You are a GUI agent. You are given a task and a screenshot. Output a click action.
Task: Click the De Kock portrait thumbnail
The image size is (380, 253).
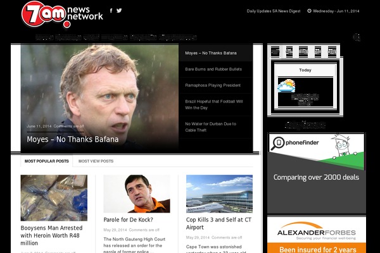pyautogui.click(x=137, y=194)
